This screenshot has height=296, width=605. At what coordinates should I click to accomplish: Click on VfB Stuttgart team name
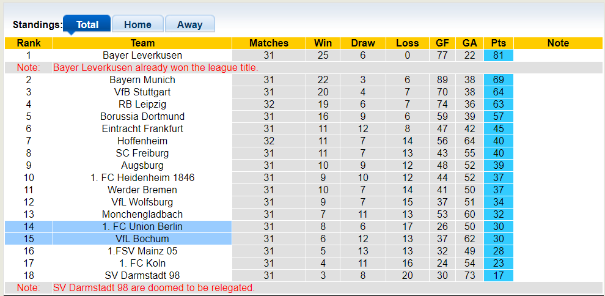(x=142, y=92)
